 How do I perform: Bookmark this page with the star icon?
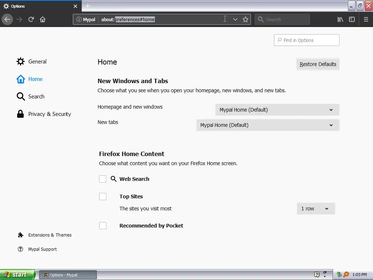pos(246,20)
